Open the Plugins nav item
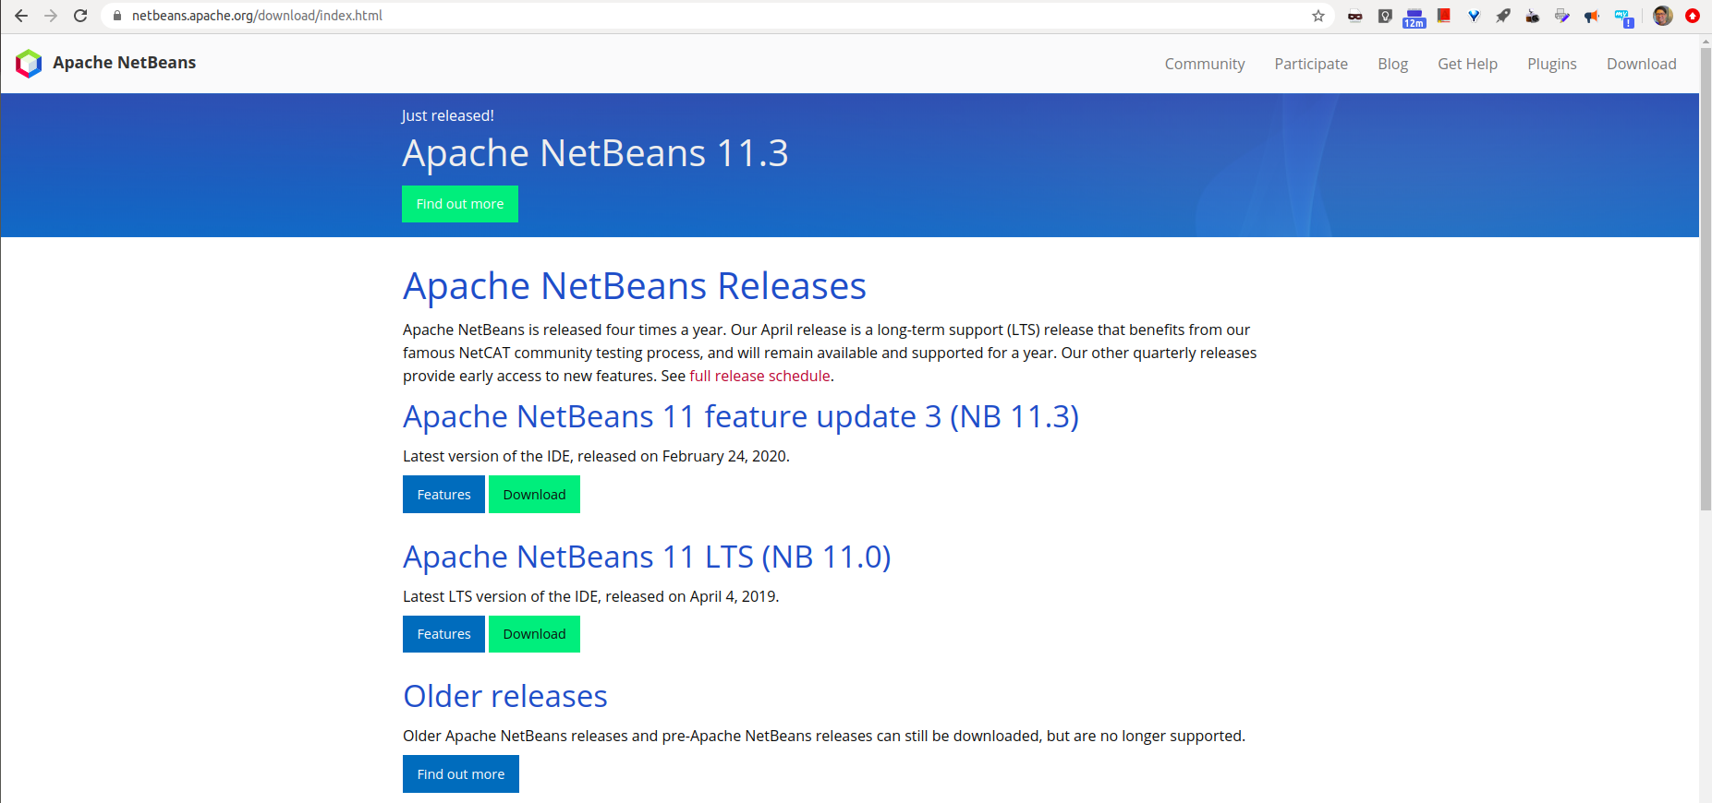The image size is (1712, 803). pos(1552,64)
